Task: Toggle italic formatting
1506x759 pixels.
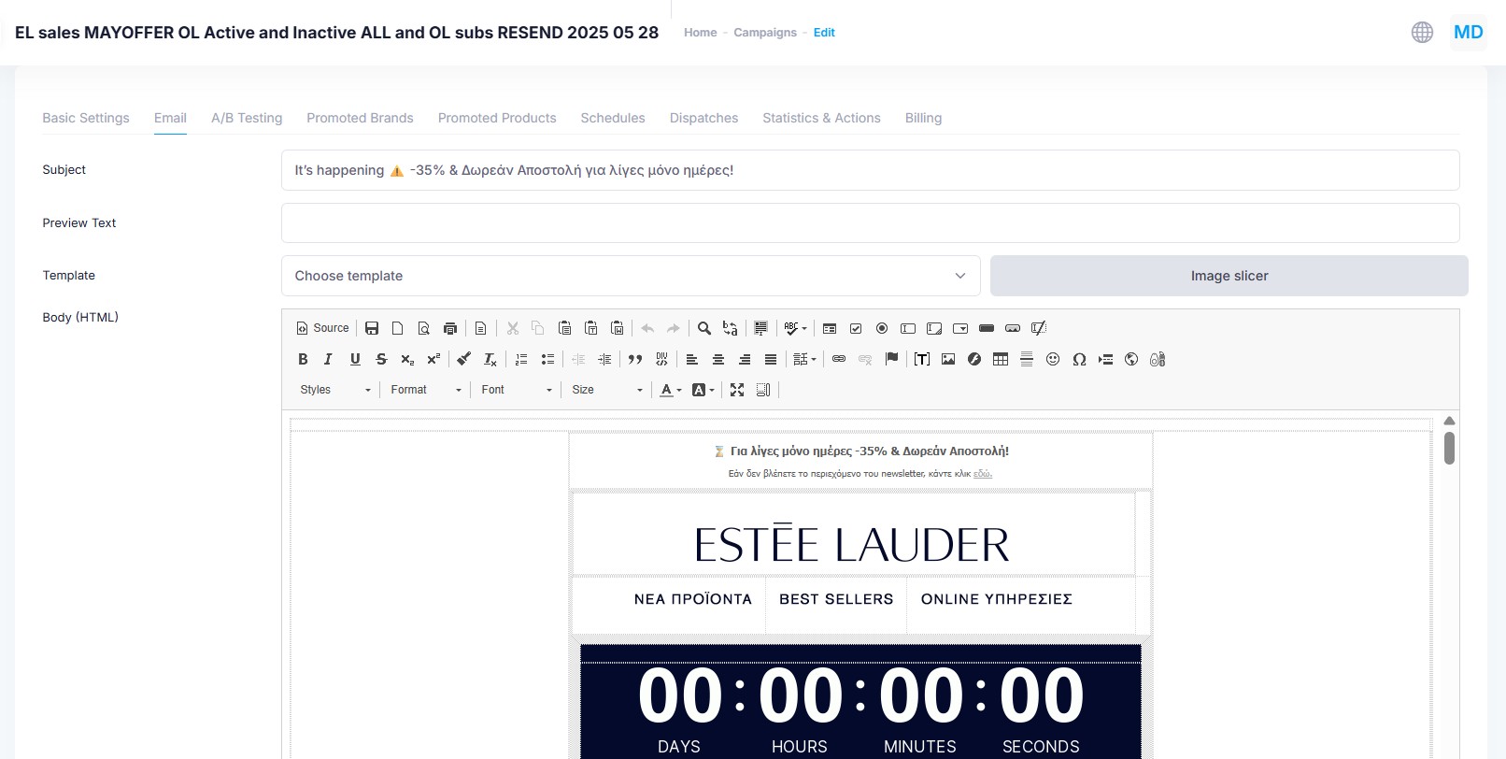Action: tap(329, 359)
